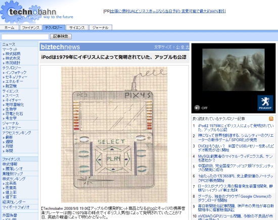278x220 pixels.
Task: Open 値上率 sidebar link
Action: [11, 192]
